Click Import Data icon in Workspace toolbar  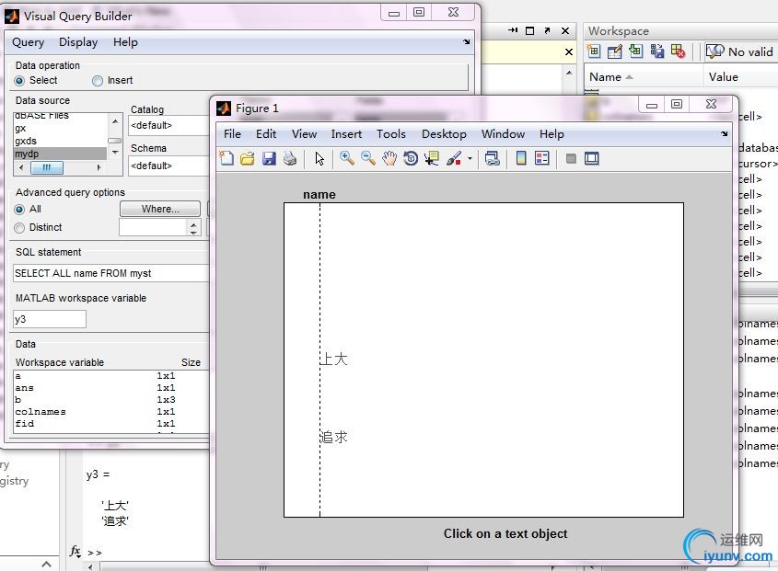point(636,51)
